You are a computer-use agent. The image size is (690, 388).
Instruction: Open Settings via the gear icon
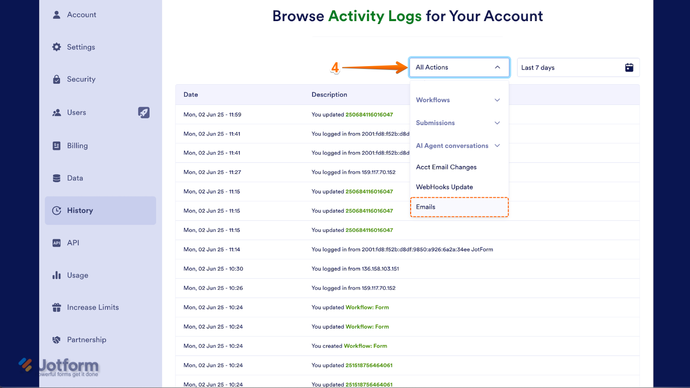pyautogui.click(x=57, y=46)
